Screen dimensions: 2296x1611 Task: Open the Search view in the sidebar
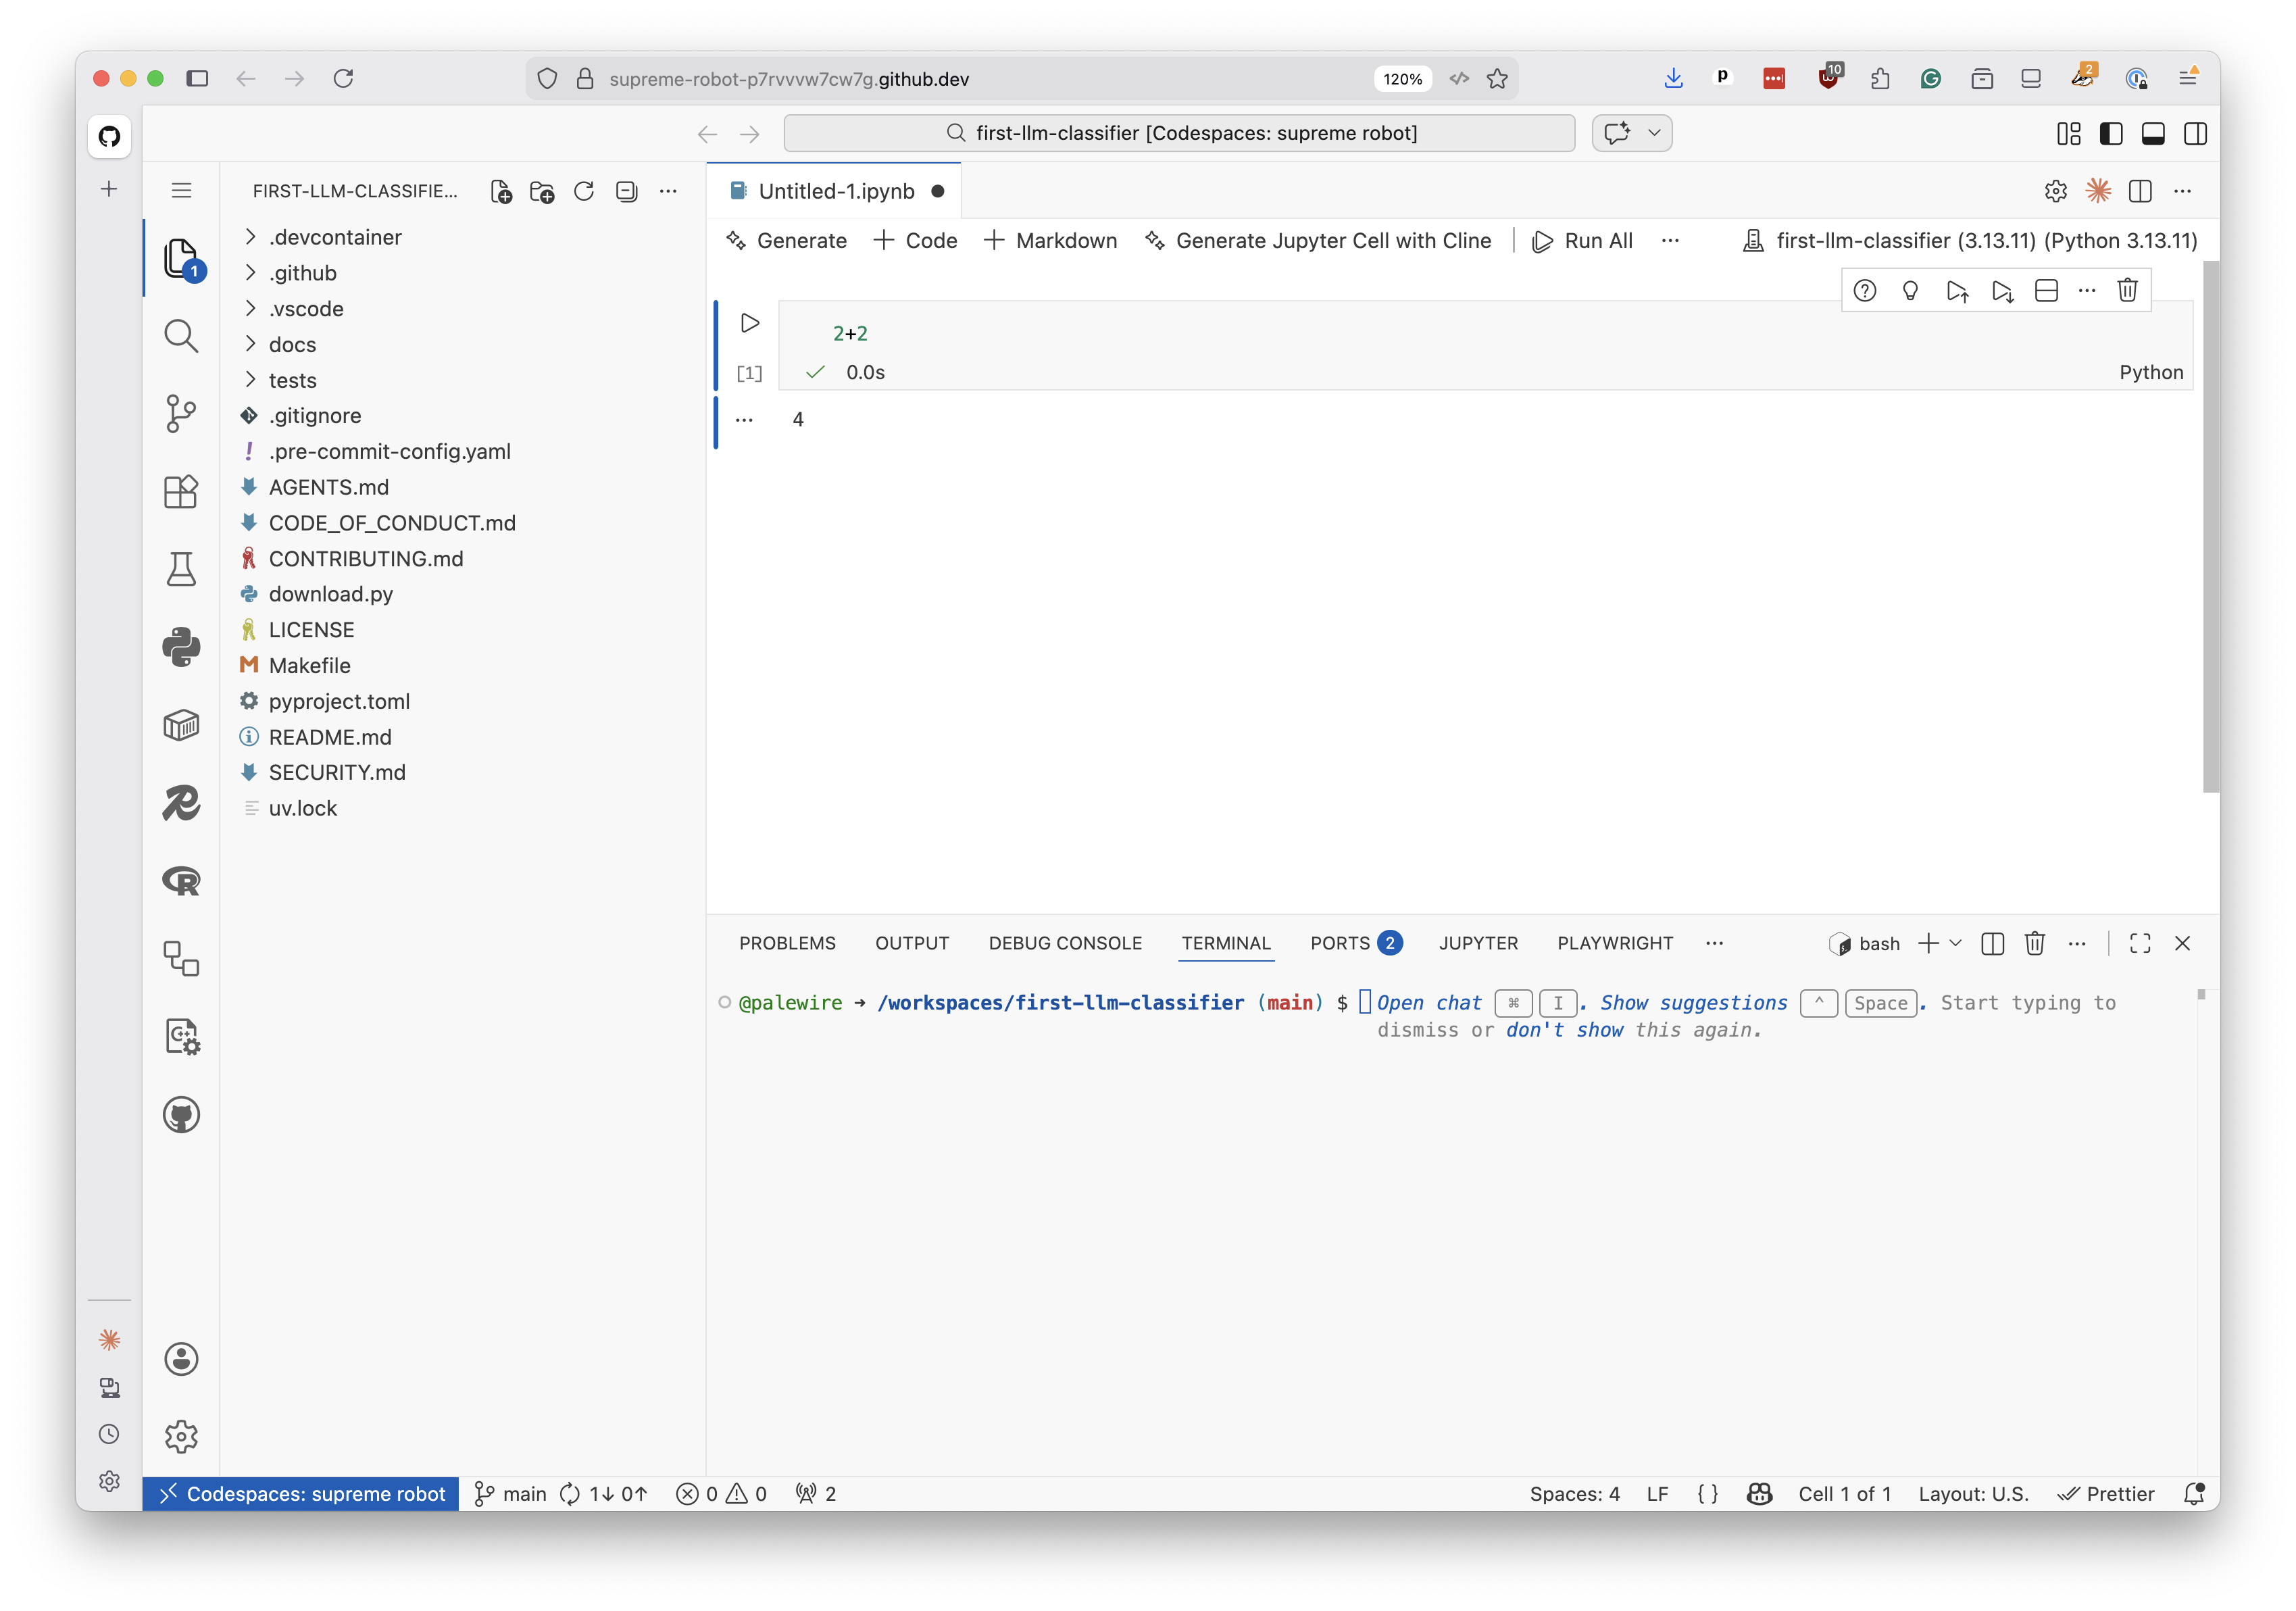coord(181,336)
